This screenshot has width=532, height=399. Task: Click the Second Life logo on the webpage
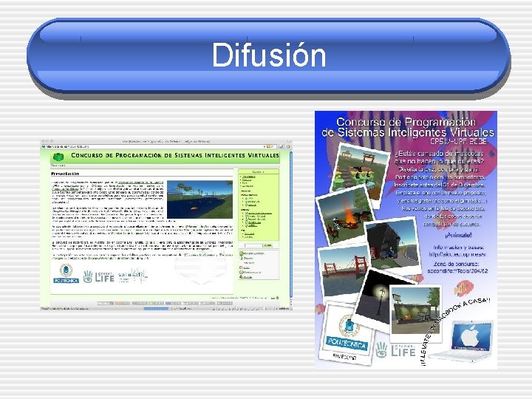99,276
